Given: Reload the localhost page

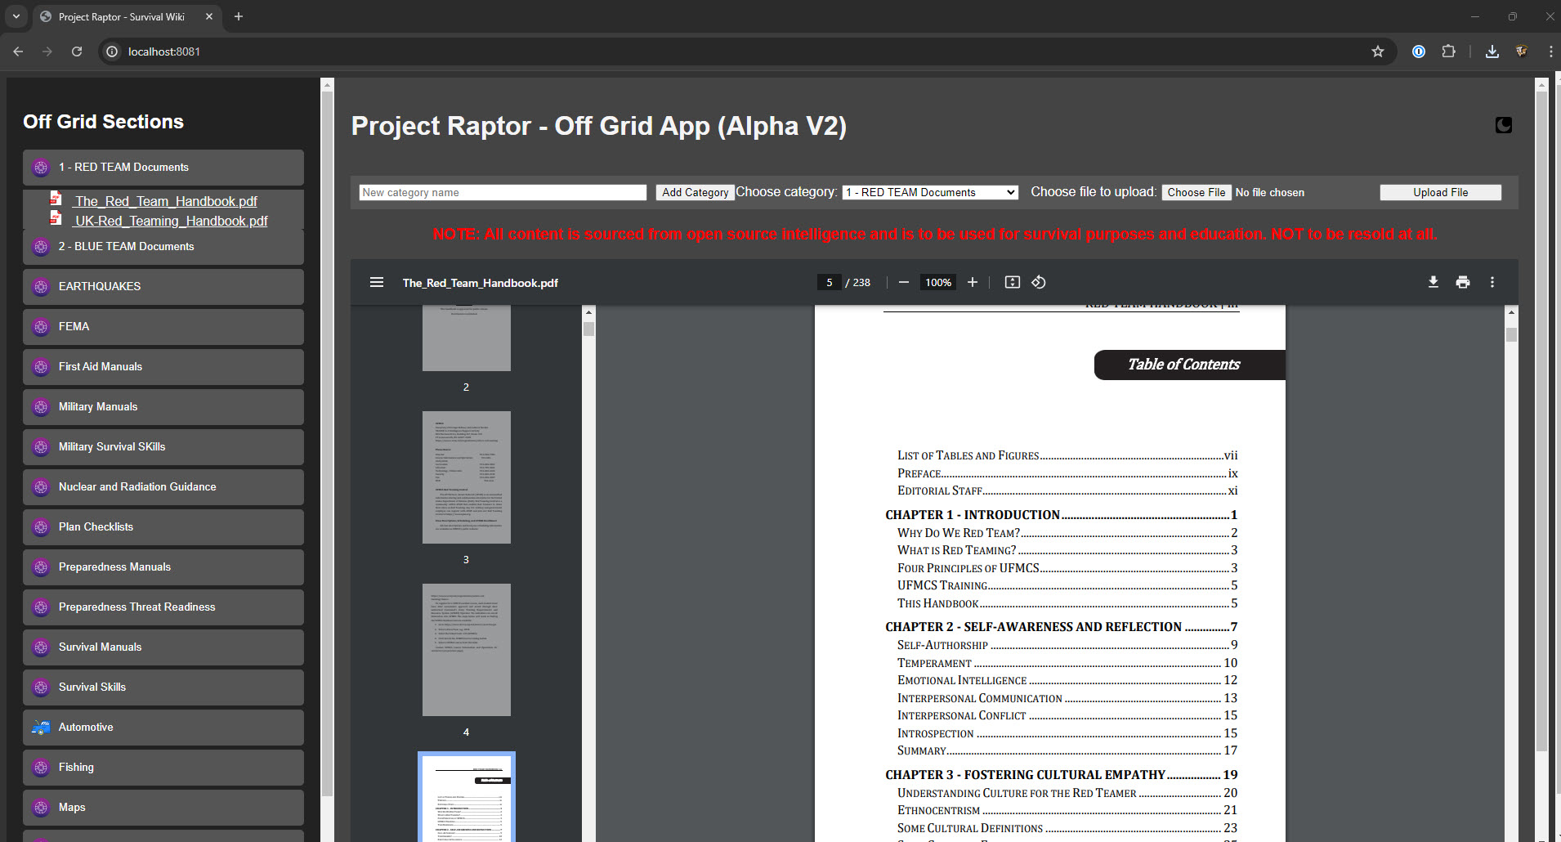Looking at the screenshot, I should pos(77,52).
